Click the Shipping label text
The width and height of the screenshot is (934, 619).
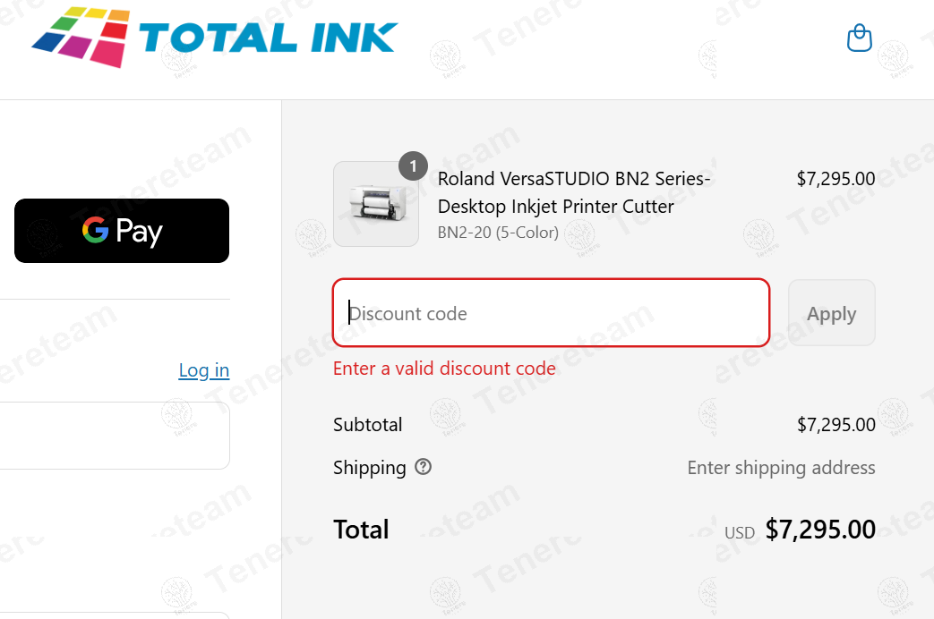point(369,468)
